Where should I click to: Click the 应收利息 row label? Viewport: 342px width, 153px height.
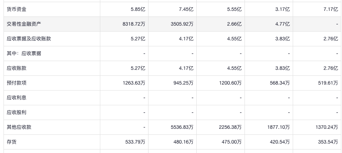click(x=17, y=98)
